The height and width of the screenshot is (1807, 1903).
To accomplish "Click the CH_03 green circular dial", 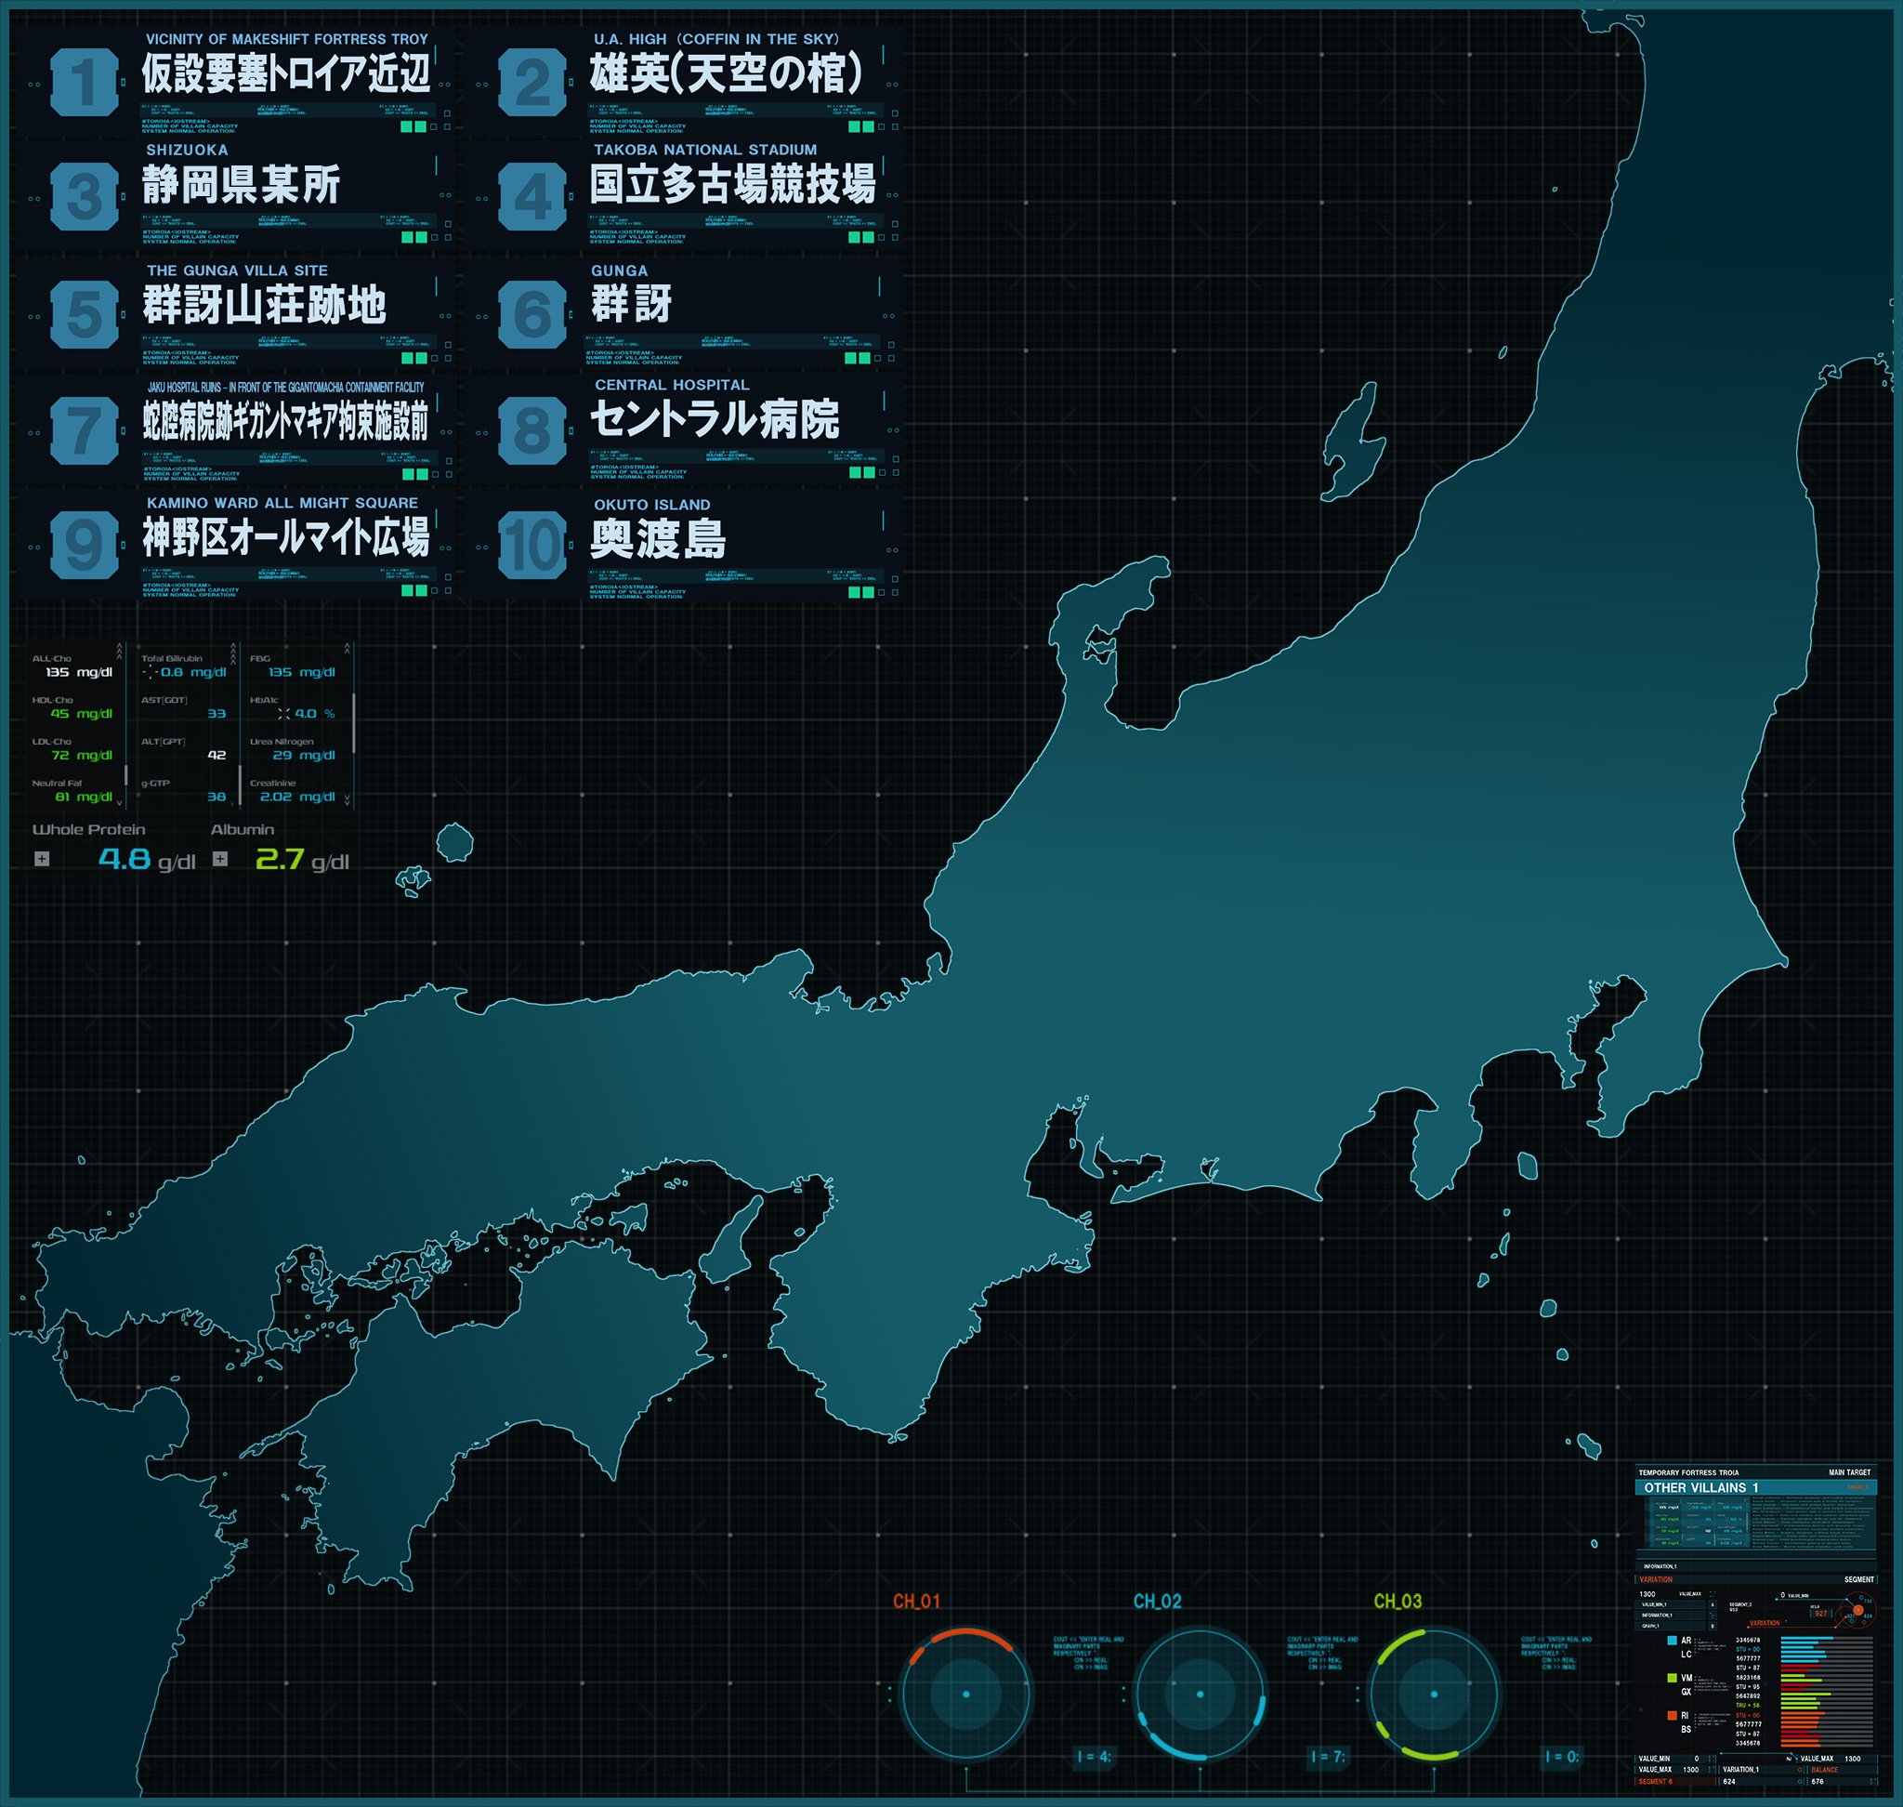I will [1434, 1695].
